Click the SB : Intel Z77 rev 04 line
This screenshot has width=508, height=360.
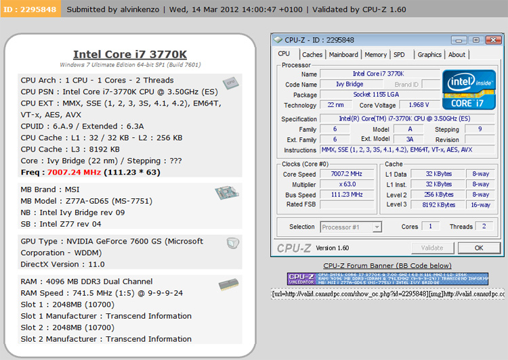tap(61, 224)
